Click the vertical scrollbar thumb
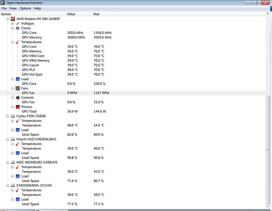The height and width of the screenshot is (211, 272). (268, 150)
